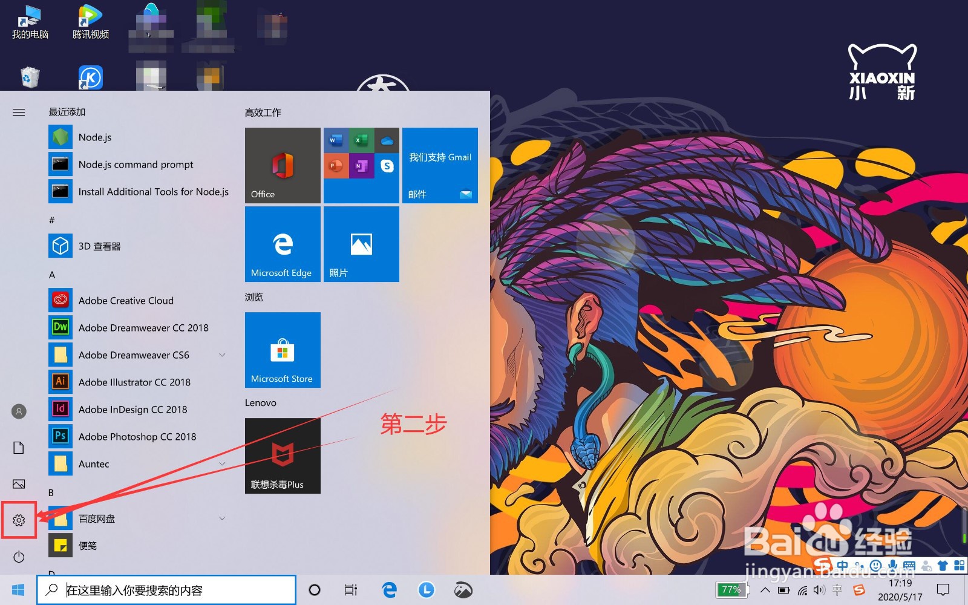Click the taskbar search input box
The image size is (968, 605).
click(166, 590)
